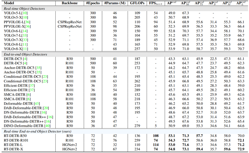
Task: Open citation 4 in DETR-DC5 R101 row
Action: pos(25,63)
